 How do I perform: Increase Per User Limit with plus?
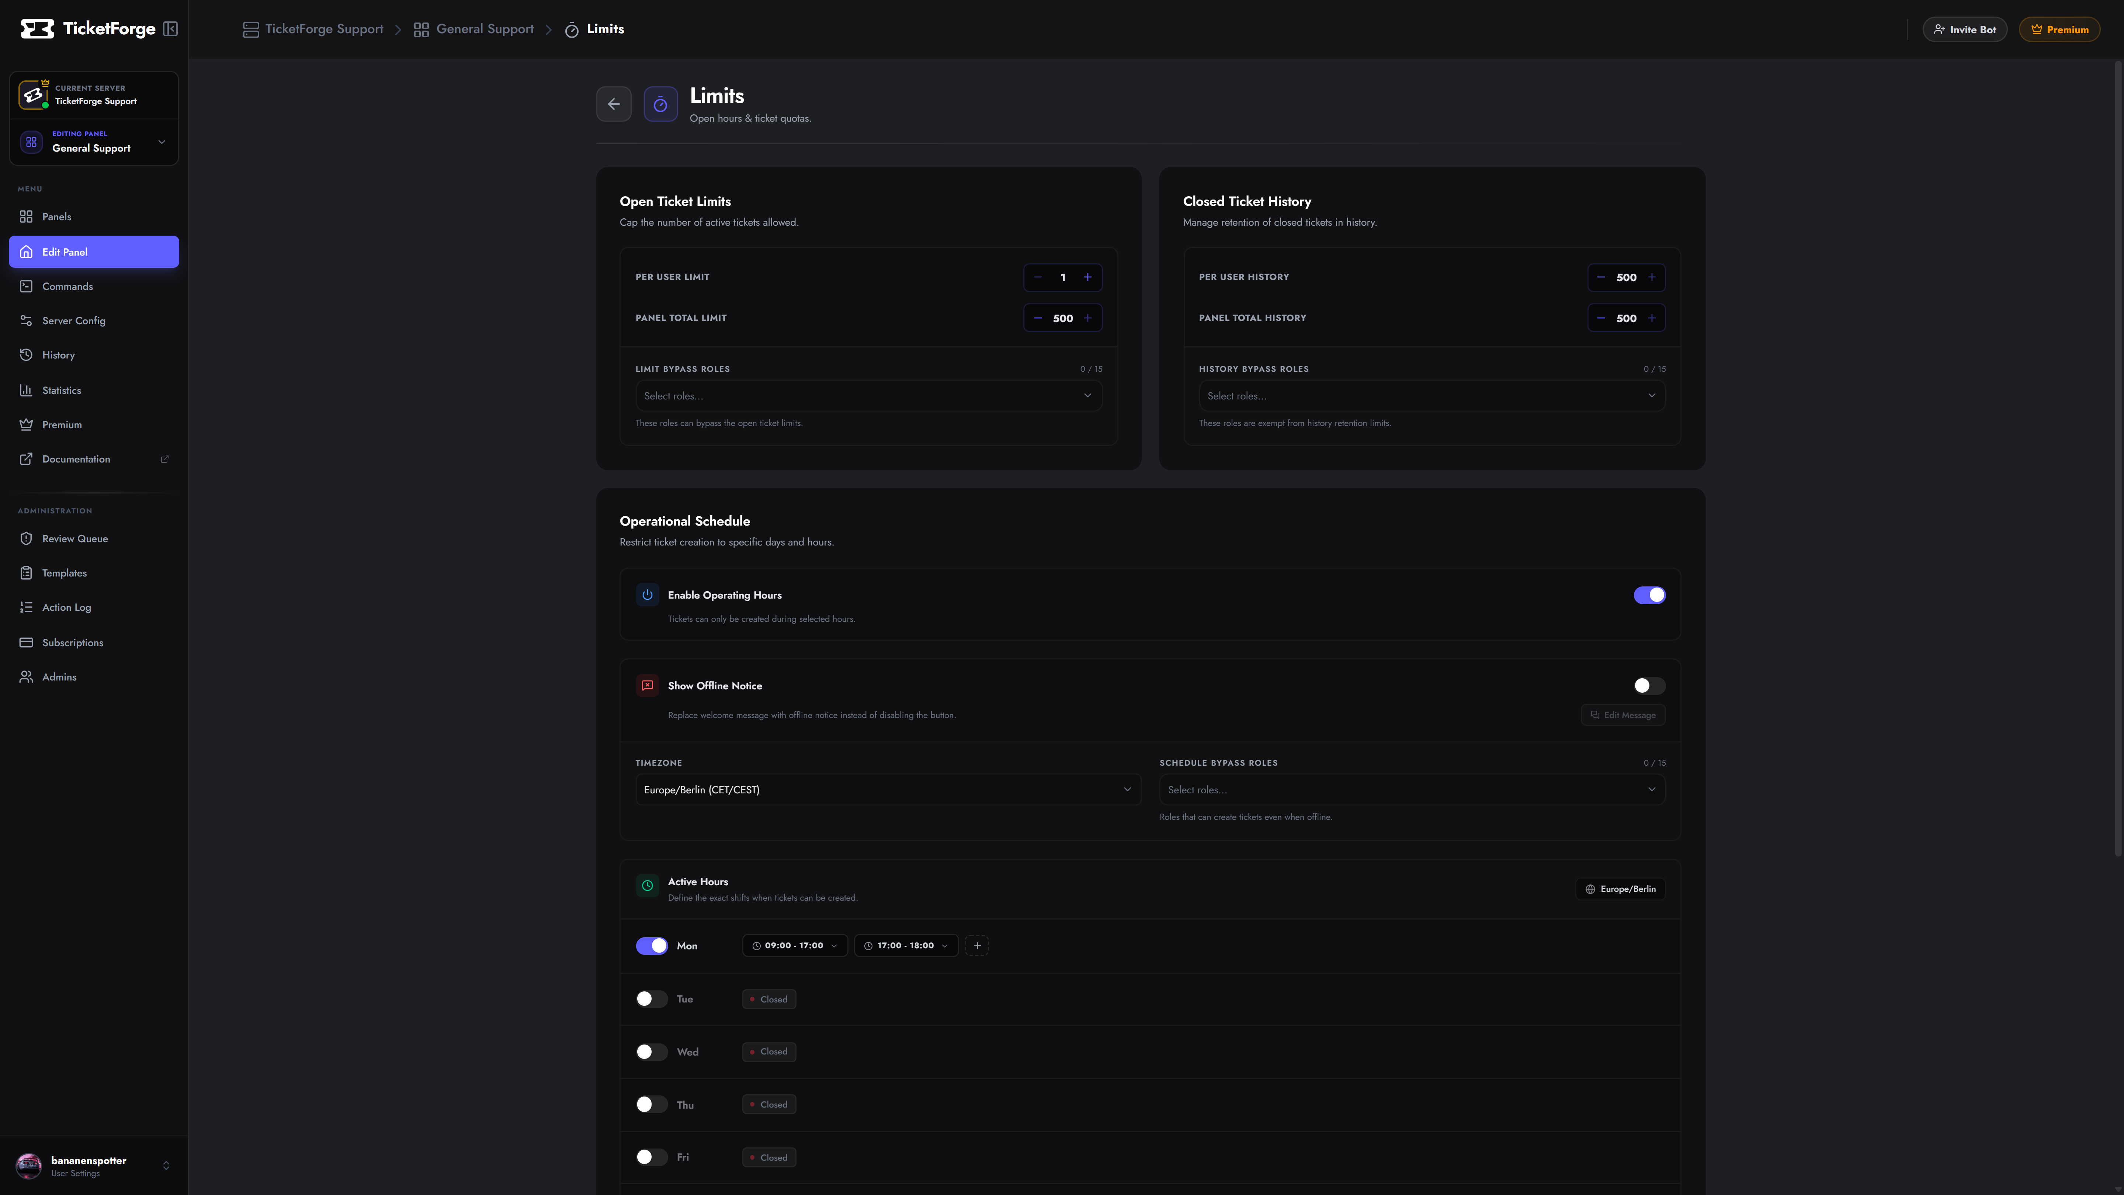pos(1087,277)
